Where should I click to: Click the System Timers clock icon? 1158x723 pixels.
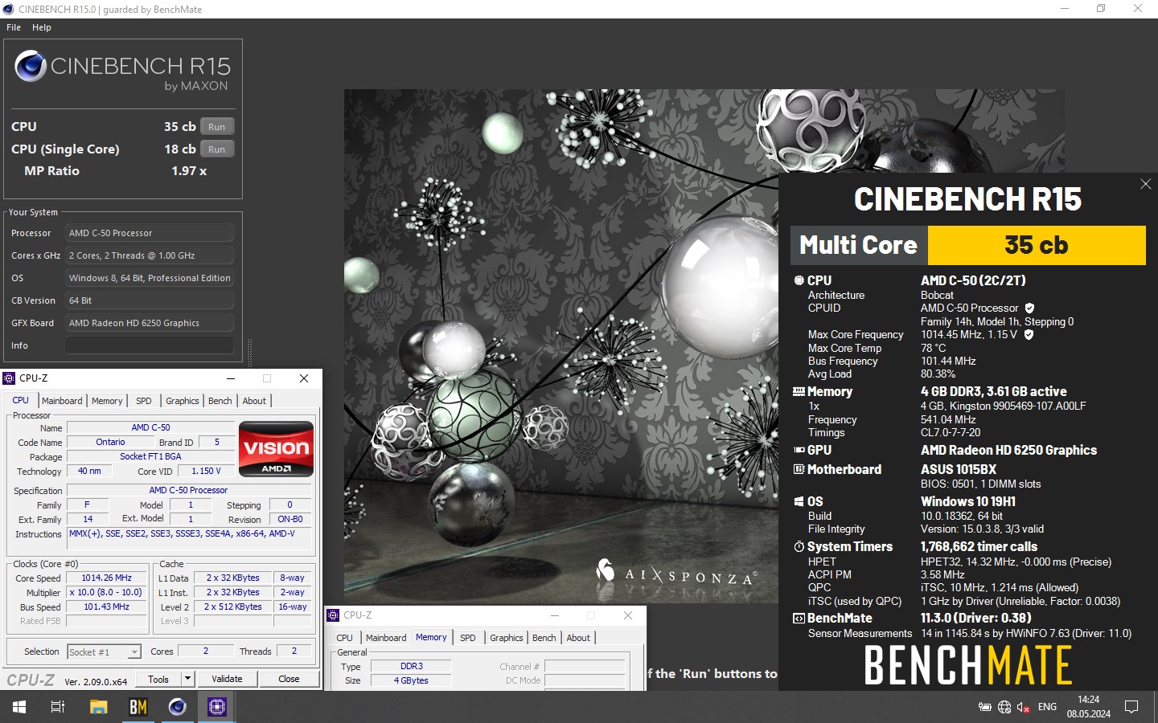click(799, 546)
